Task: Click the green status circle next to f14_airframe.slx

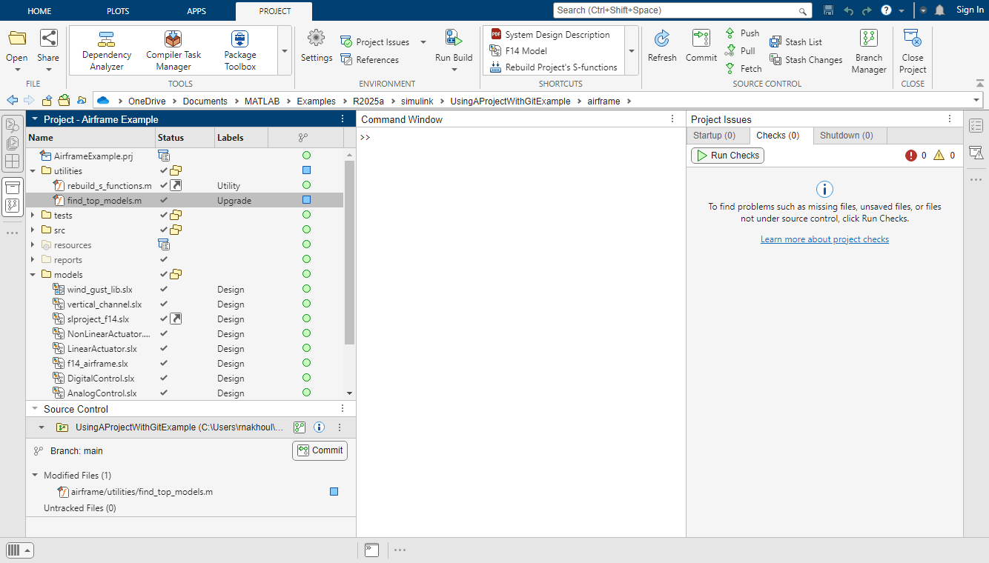Action: click(306, 363)
